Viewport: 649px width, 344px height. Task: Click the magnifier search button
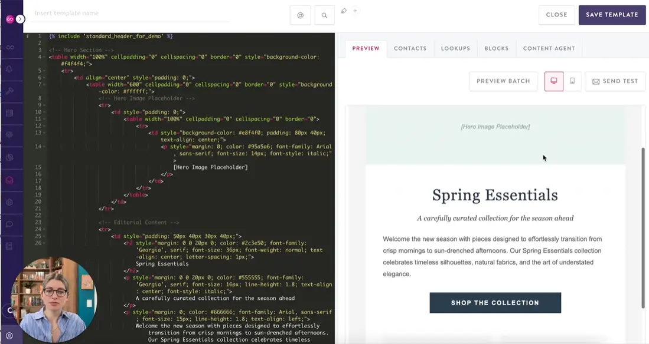click(325, 15)
